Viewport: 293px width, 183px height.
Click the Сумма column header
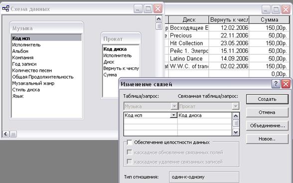pyautogui.click(x=269, y=19)
